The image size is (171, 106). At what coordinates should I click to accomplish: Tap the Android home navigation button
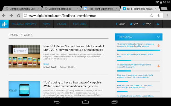85,102
